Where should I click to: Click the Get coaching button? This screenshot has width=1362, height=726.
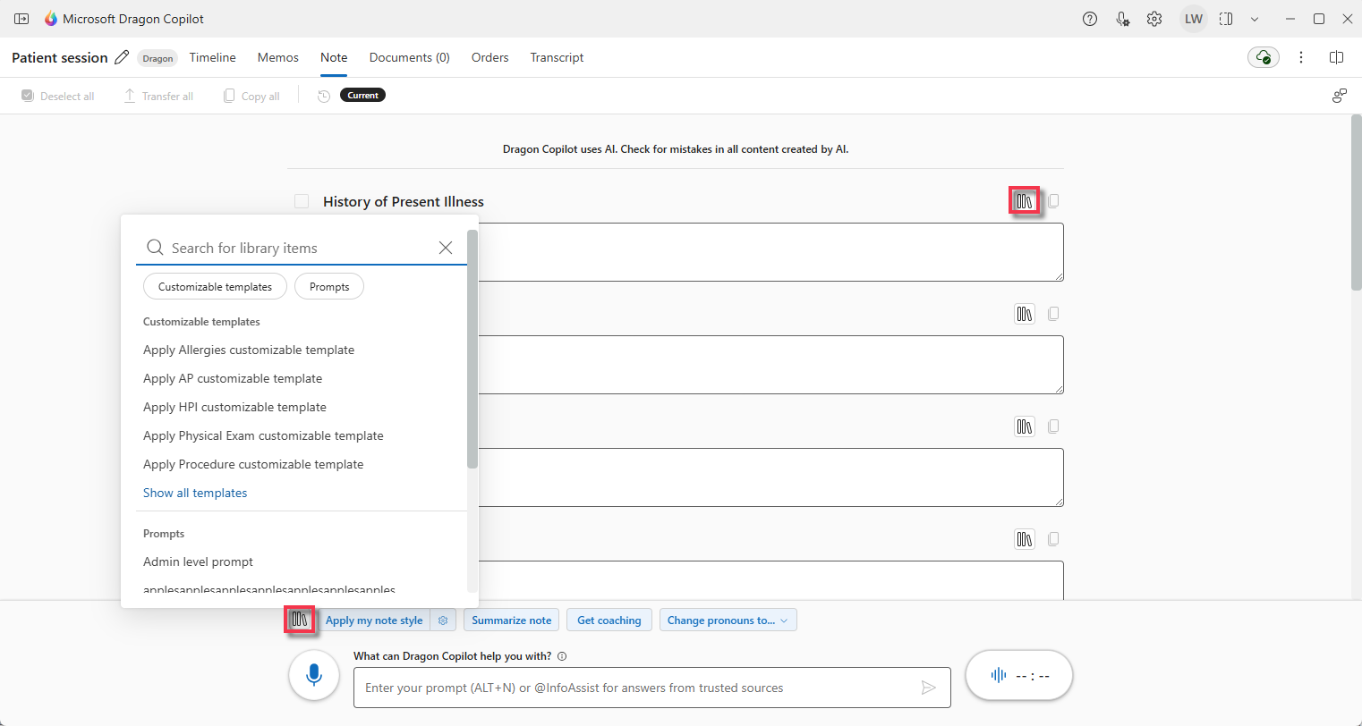pyautogui.click(x=609, y=620)
